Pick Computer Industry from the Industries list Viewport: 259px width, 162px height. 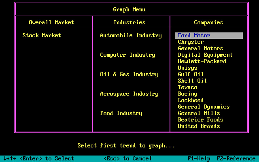(x=127, y=55)
